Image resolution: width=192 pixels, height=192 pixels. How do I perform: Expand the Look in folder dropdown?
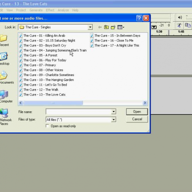click(90, 27)
